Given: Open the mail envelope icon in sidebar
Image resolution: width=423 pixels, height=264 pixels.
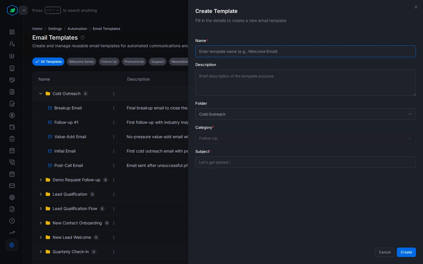Looking at the screenshot, I should click(x=12, y=186).
